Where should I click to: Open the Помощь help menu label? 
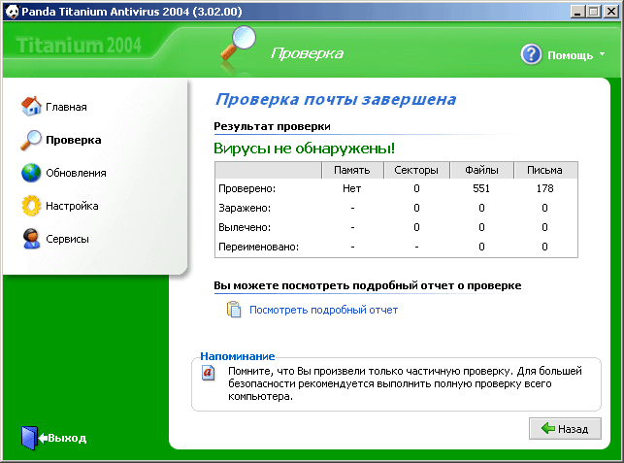[570, 55]
